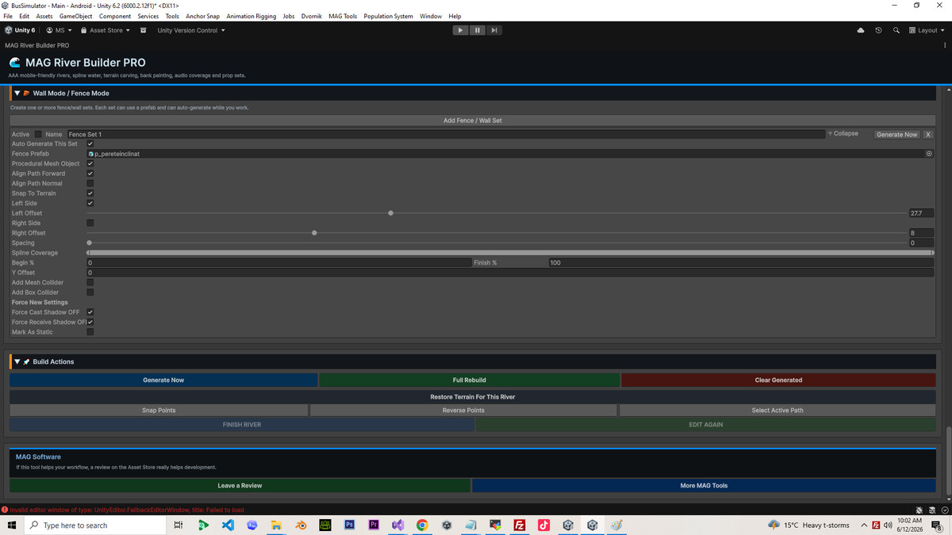This screenshot has width=952, height=535.
Task: Open Blender from the taskbar
Action: (x=301, y=525)
